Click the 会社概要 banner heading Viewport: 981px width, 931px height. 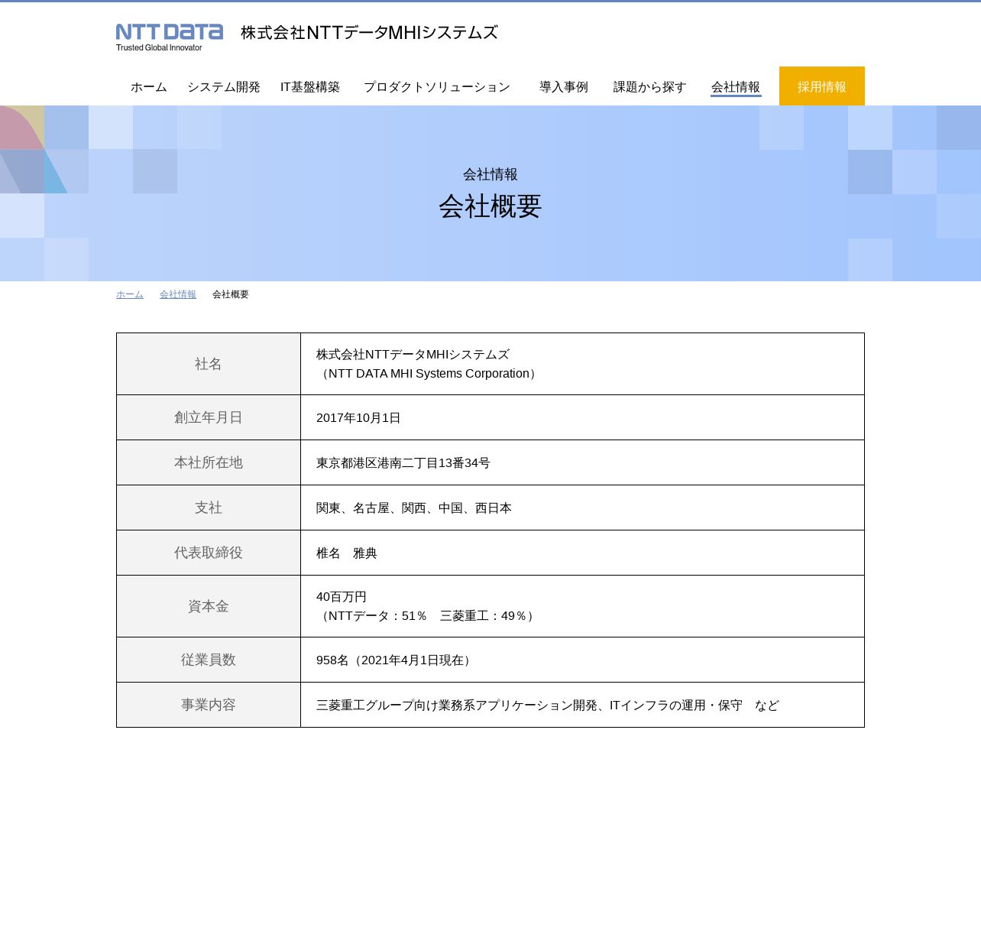(x=490, y=206)
